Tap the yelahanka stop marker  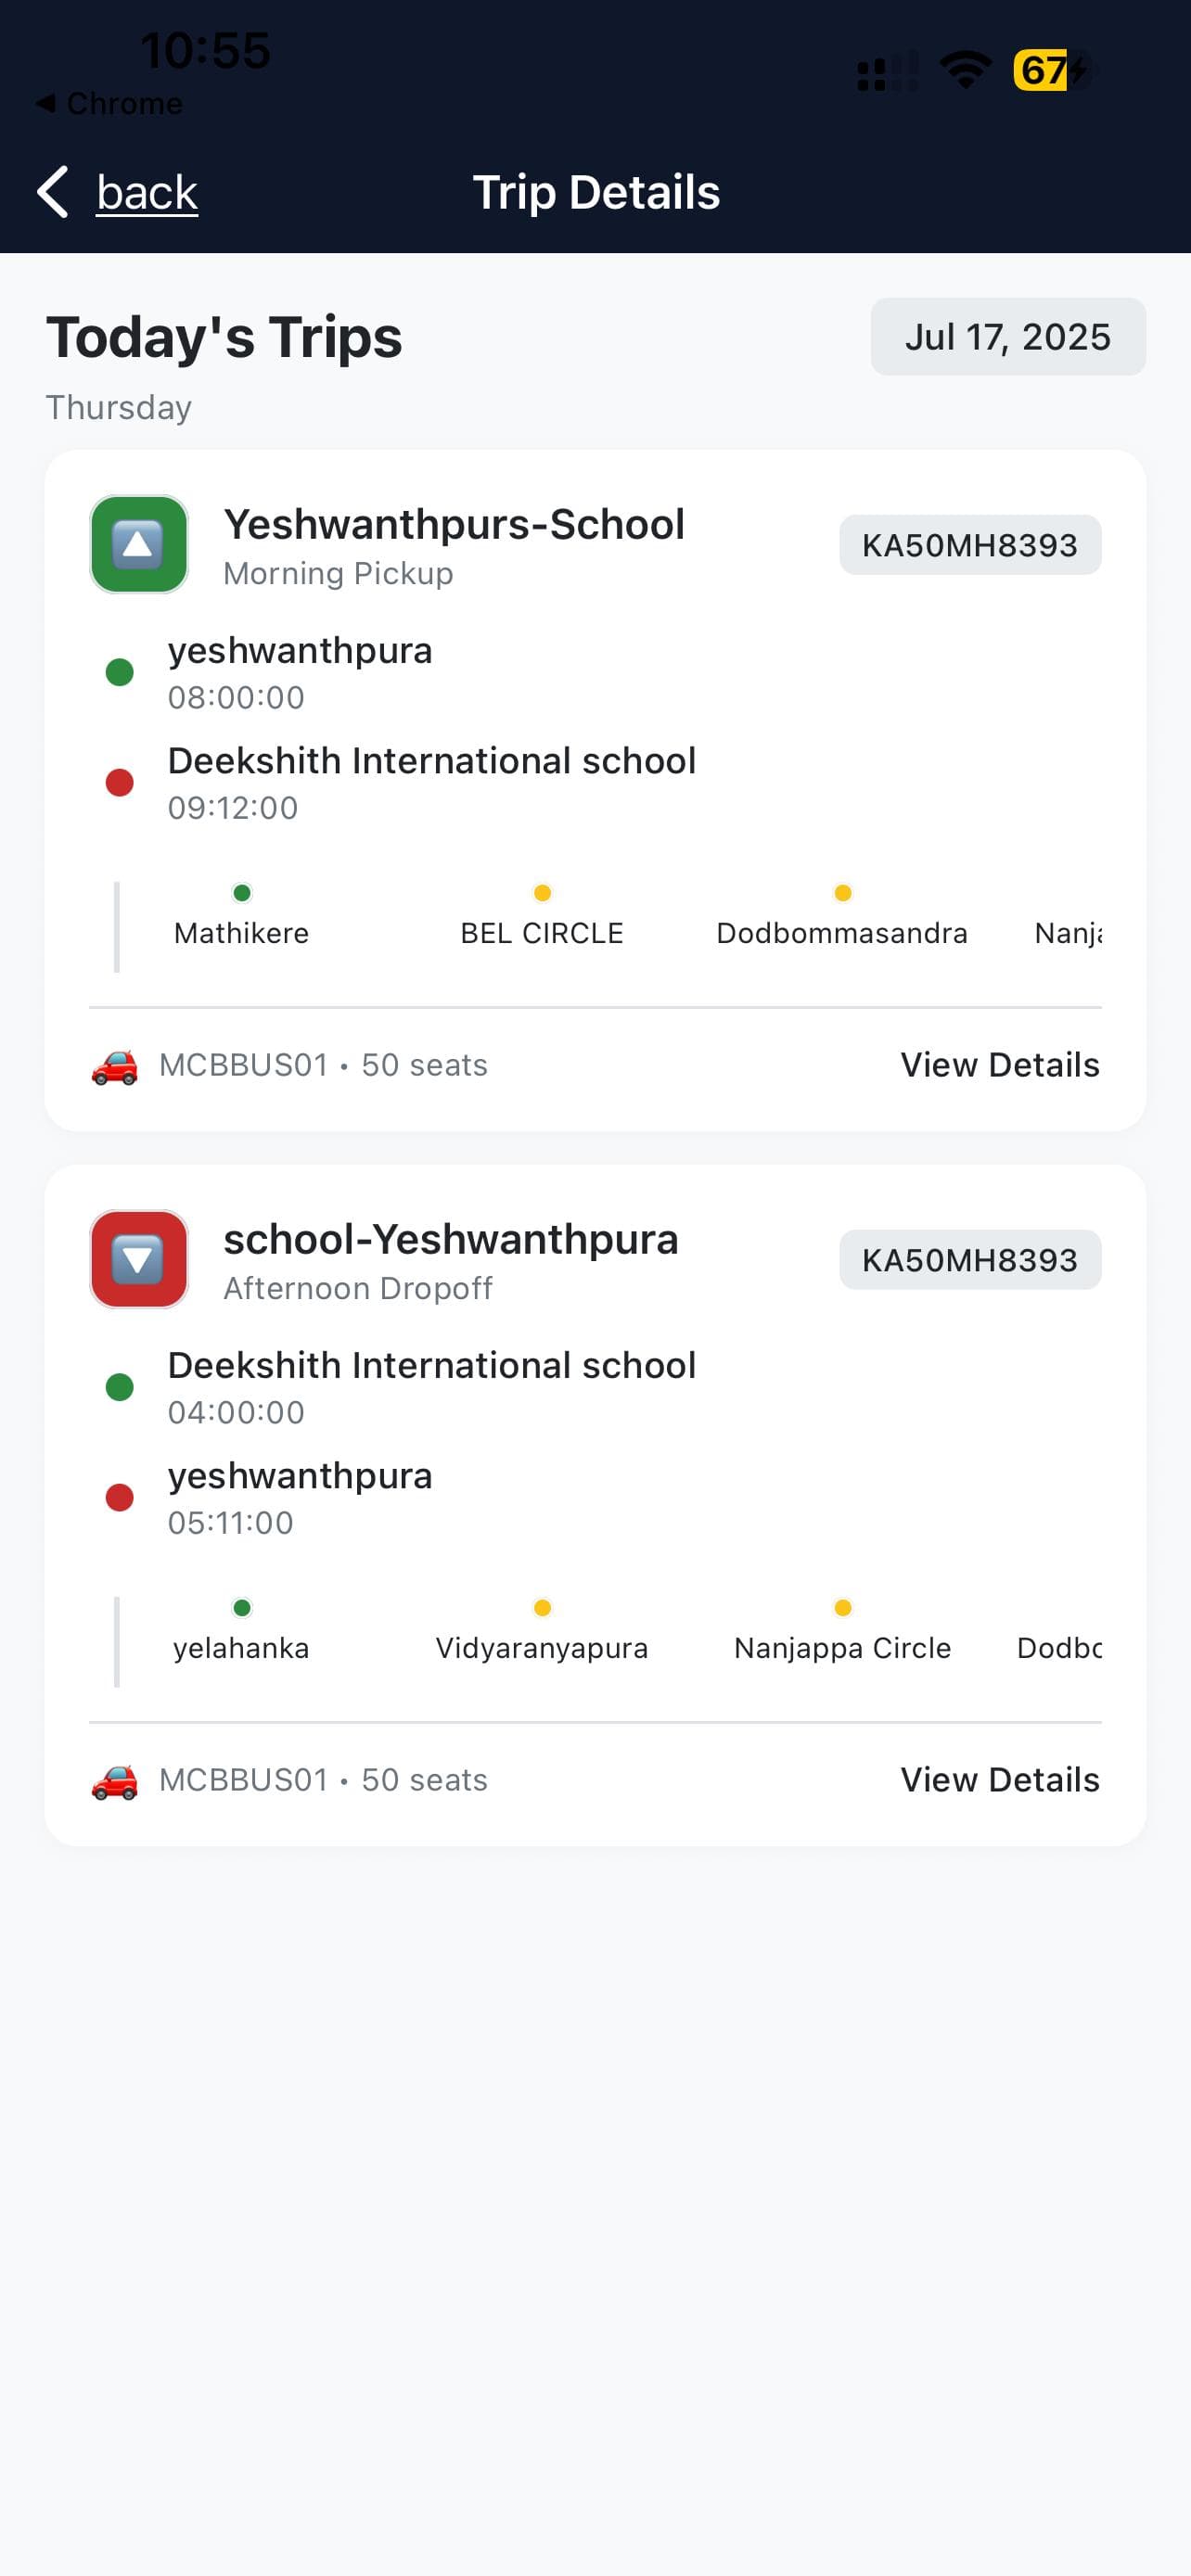pos(242,1608)
